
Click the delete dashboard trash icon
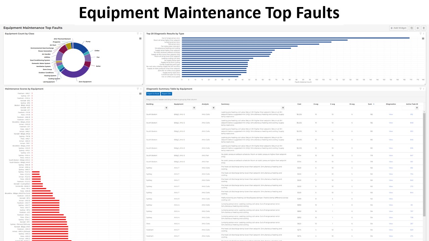[424, 28]
